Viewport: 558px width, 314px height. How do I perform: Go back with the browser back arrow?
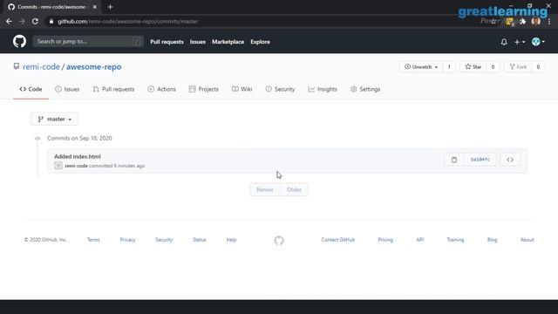9,21
